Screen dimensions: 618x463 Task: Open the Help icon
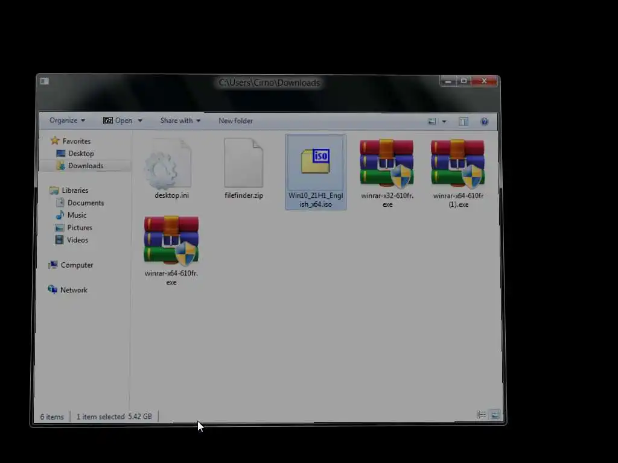pyautogui.click(x=485, y=121)
